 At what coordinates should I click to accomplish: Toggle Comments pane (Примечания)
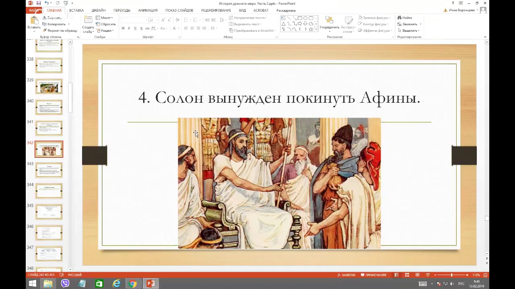point(373,275)
